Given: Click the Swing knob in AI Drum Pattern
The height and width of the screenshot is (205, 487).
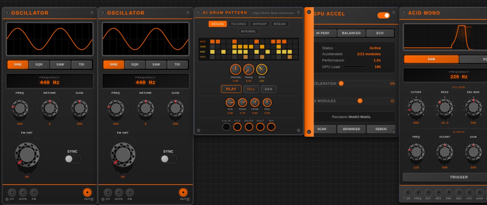Looking at the screenshot, I should (249, 69).
